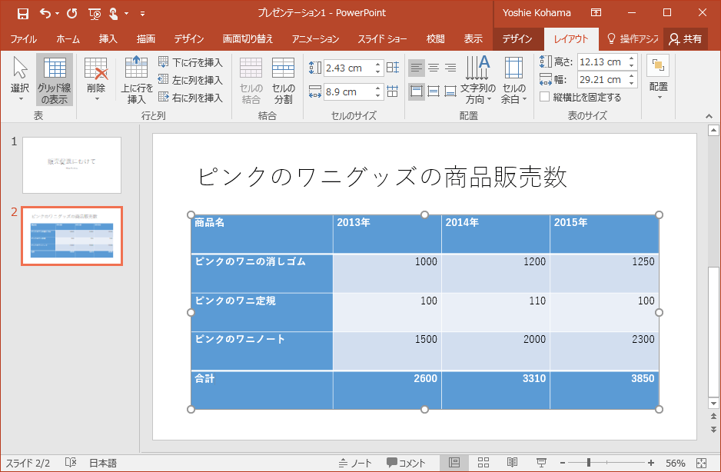Align text to top of cell
Image resolution: width=721 pixels, height=472 pixels.
click(x=416, y=91)
